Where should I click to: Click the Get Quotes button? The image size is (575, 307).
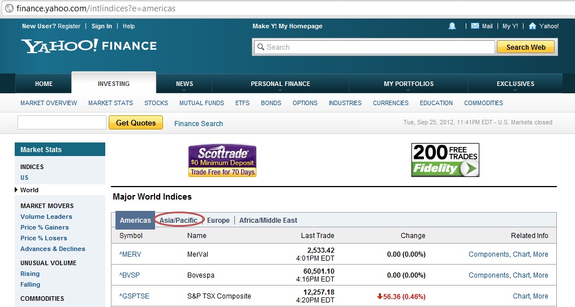pos(136,123)
